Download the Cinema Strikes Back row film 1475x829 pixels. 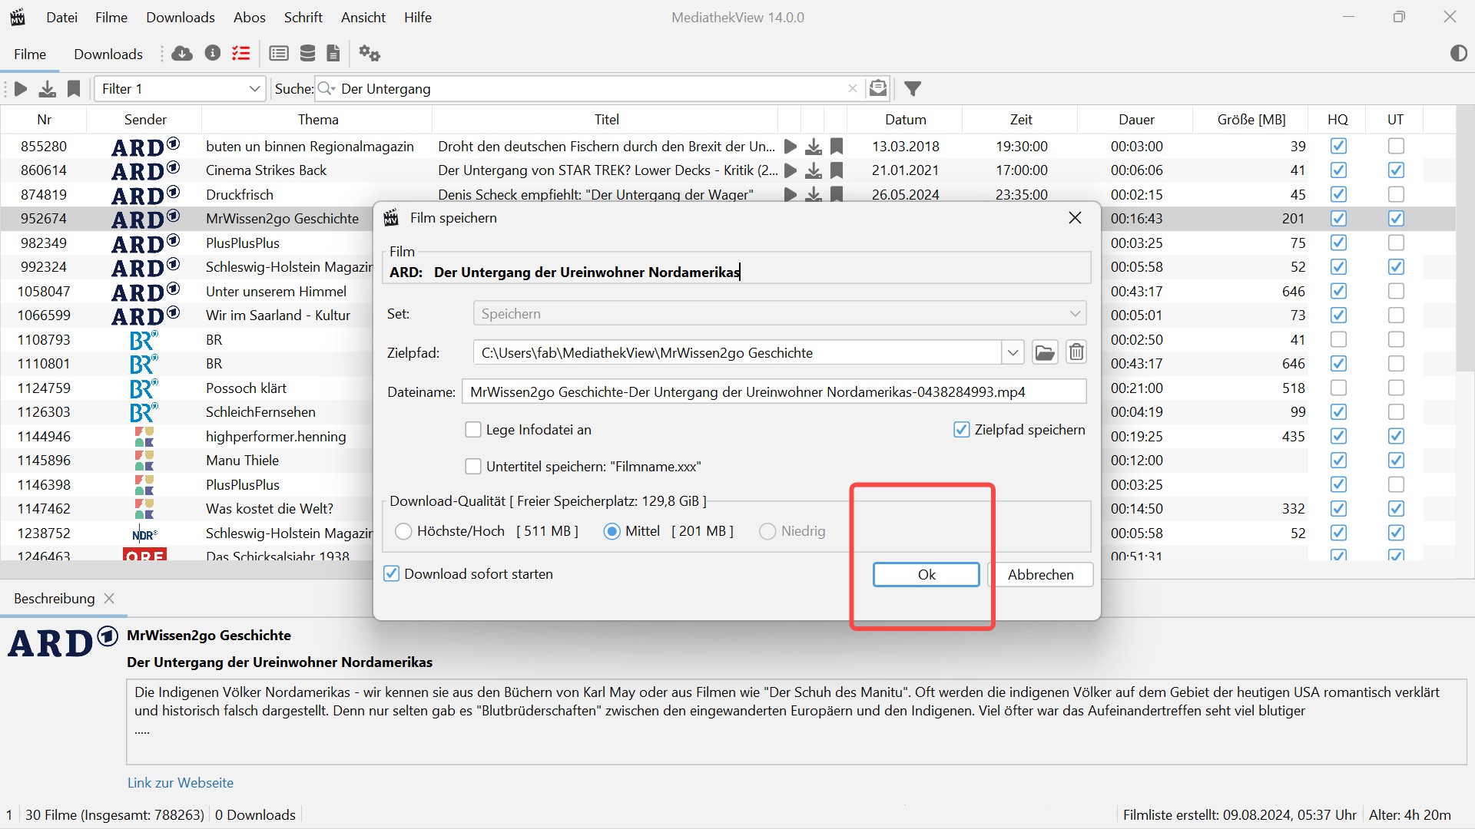(x=814, y=170)
